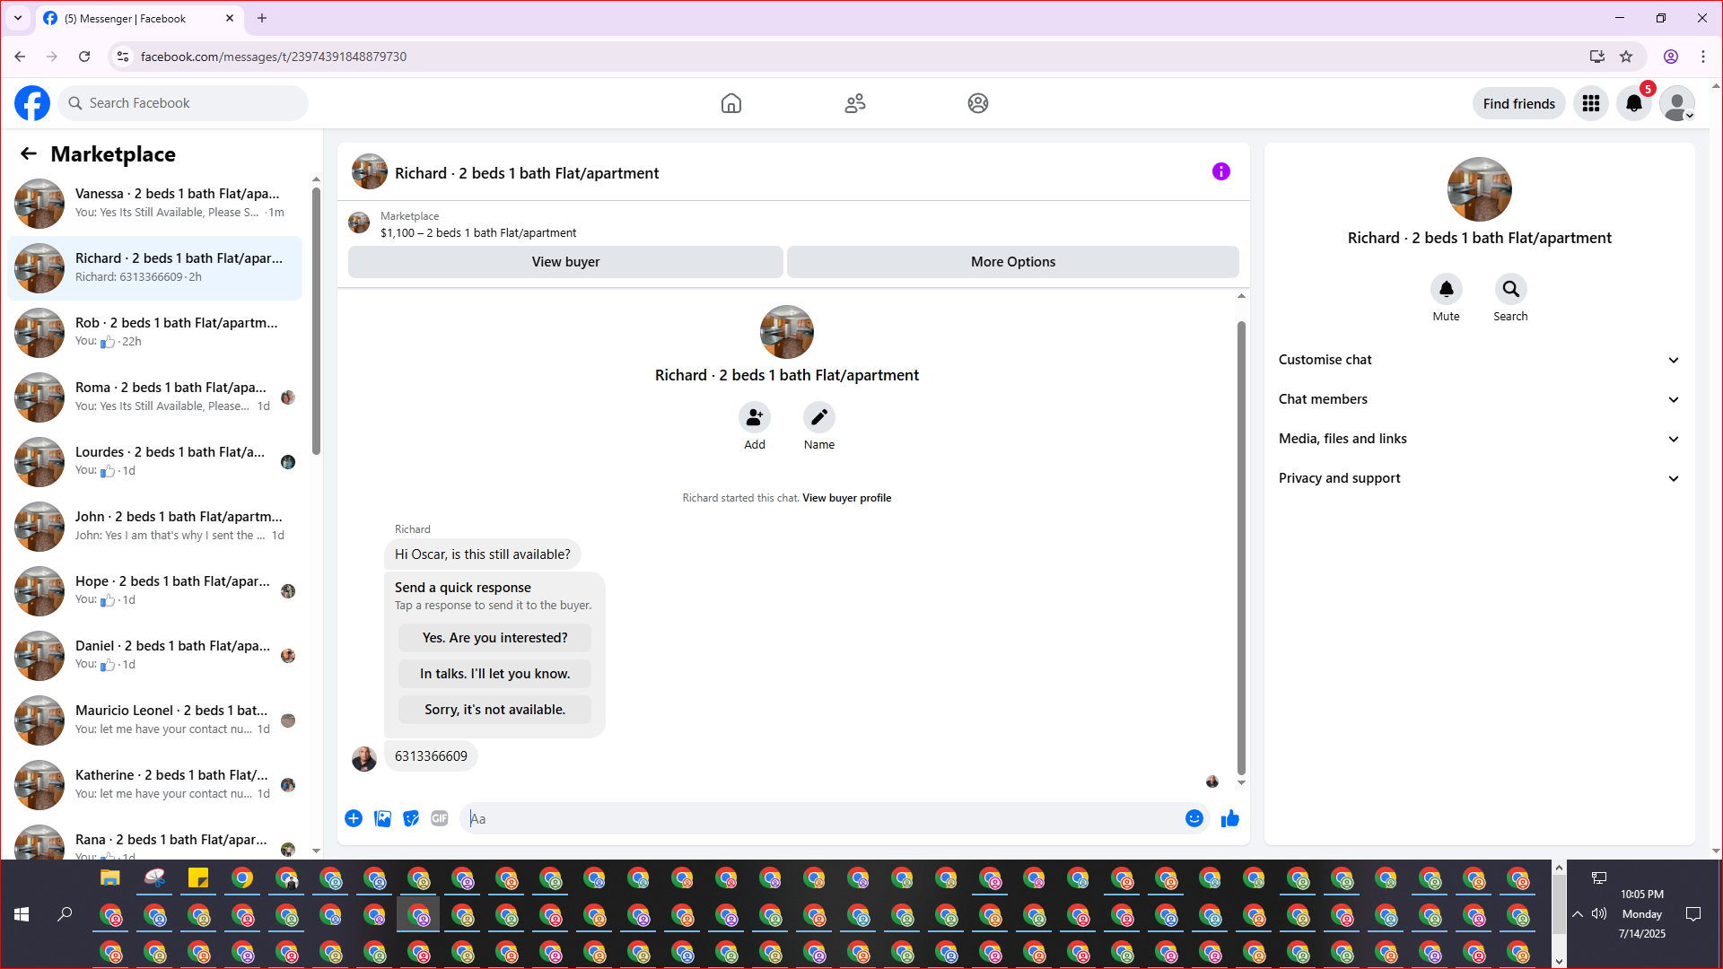Attach a photo using the image icon
The height and width of the screenshot is (969, 1723).
click(x=382, y=818)
